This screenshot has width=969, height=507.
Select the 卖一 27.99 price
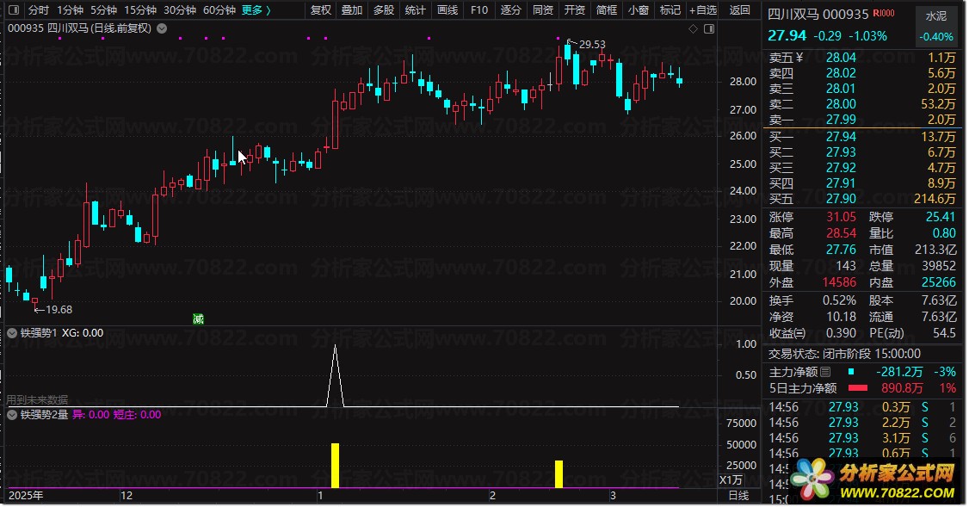841,120
